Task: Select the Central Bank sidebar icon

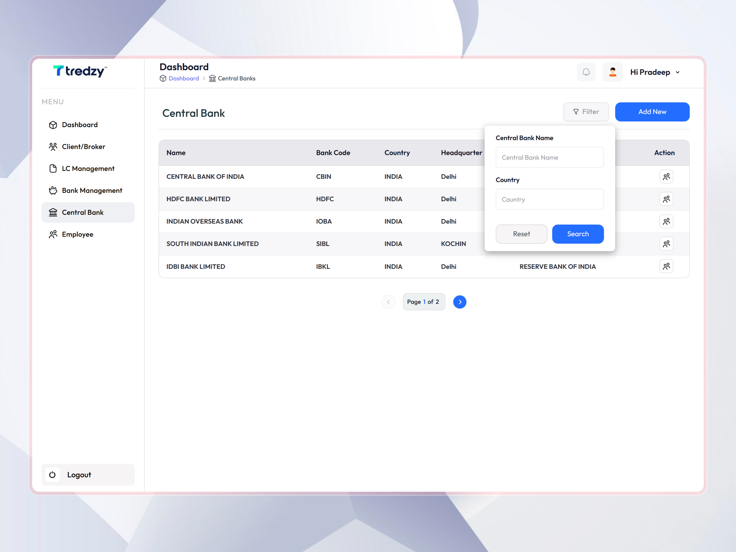Action: 53,212
